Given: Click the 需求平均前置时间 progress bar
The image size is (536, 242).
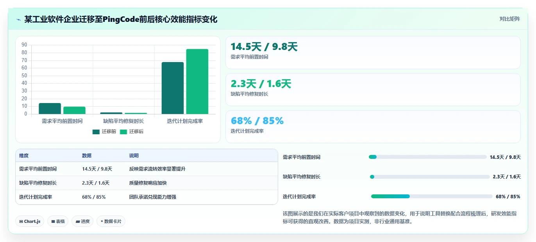Looking at the screenshot, I should [428, 157].
